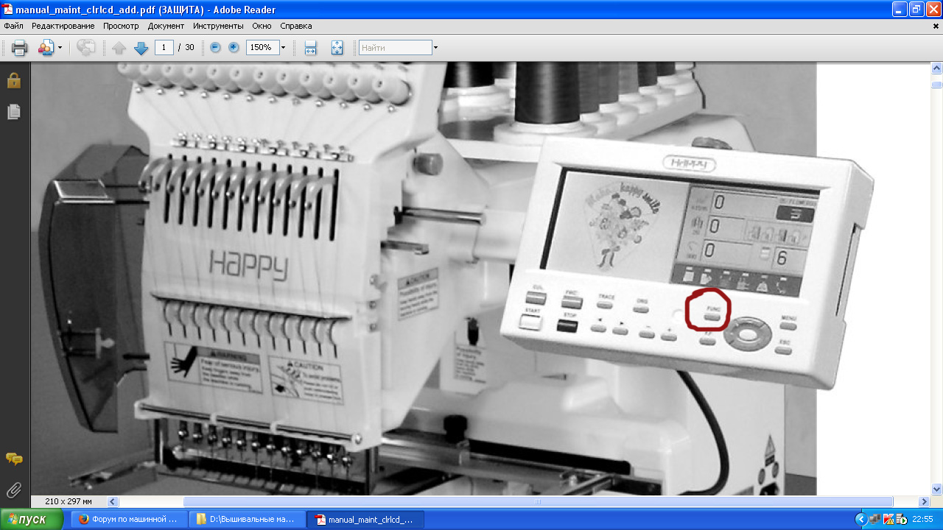Viewport: 943px width, 530px height.
Task: Open the Файл menu
Action: pyautogui.click(x=13, y=26)
